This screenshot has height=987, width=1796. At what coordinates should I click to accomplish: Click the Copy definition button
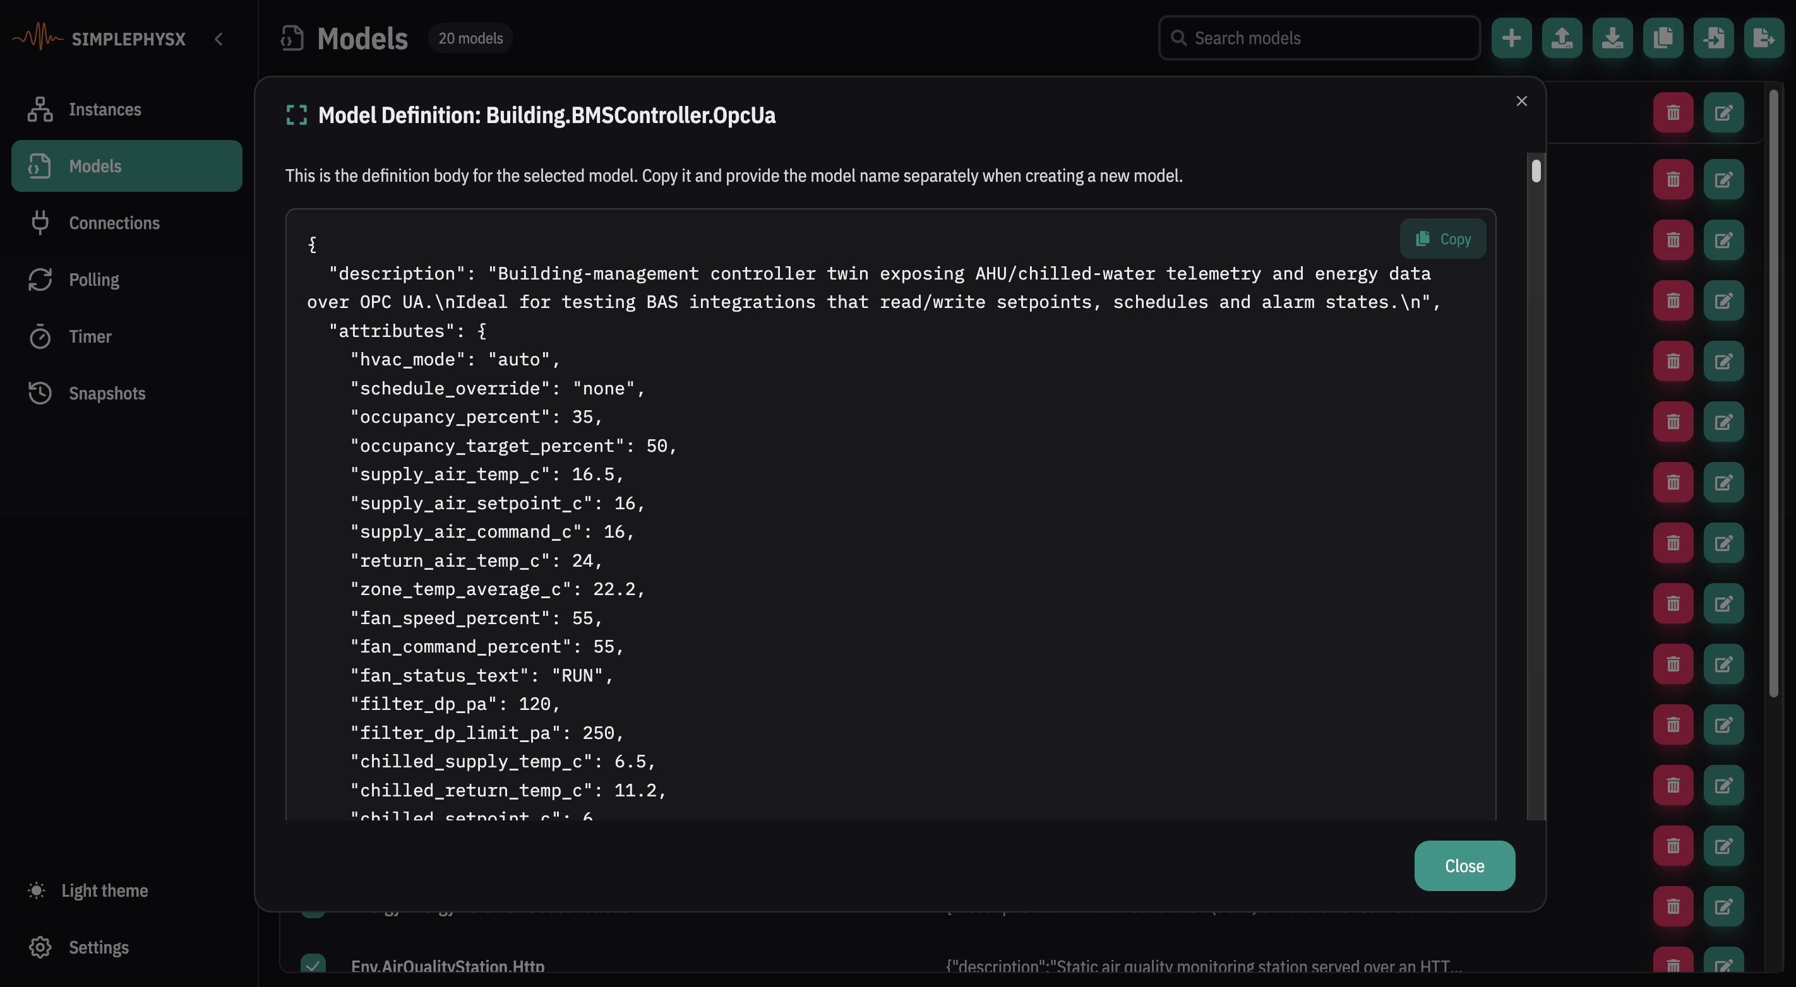pos(1442,239)
